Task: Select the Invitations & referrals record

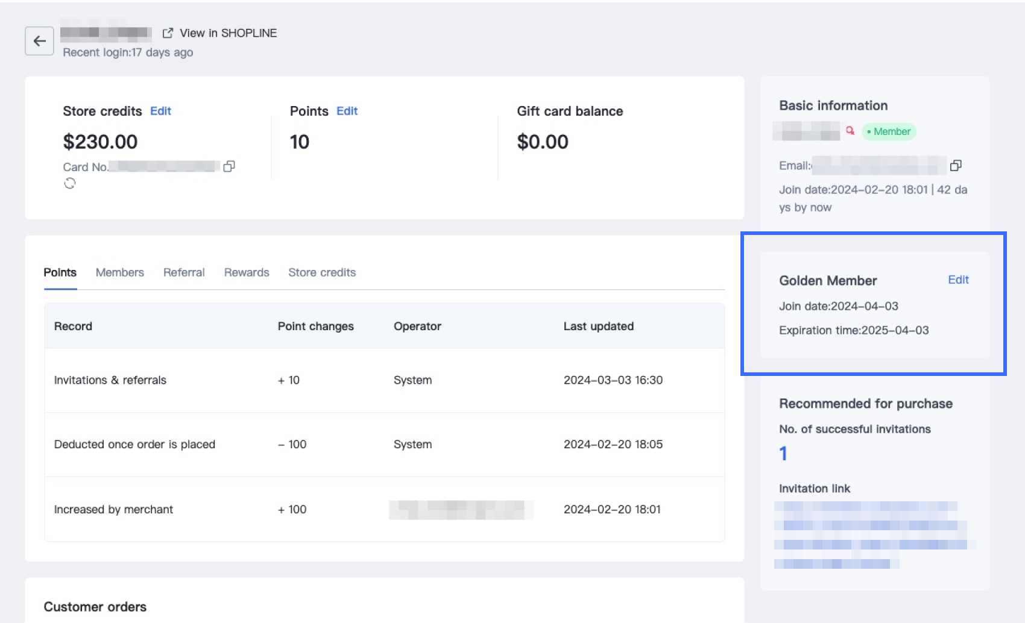Action: pyautogui.click(x=385, y=380)
